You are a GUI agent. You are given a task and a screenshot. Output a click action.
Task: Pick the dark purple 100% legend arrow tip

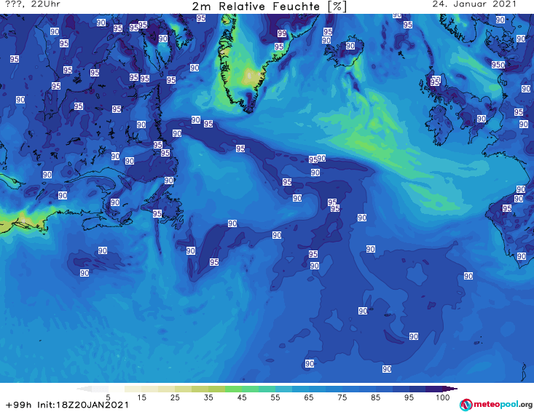[x=450, y=389]
